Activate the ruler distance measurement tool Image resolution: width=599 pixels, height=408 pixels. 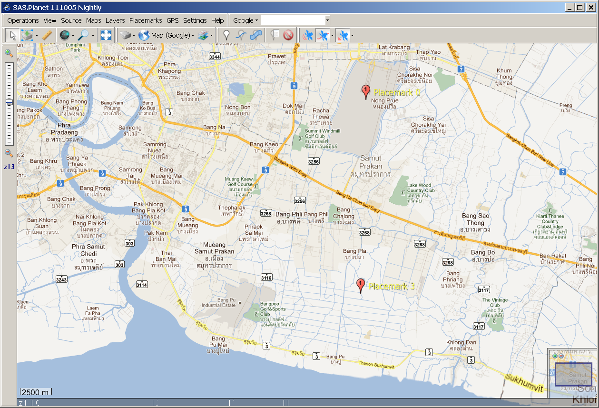pos(47,35)
